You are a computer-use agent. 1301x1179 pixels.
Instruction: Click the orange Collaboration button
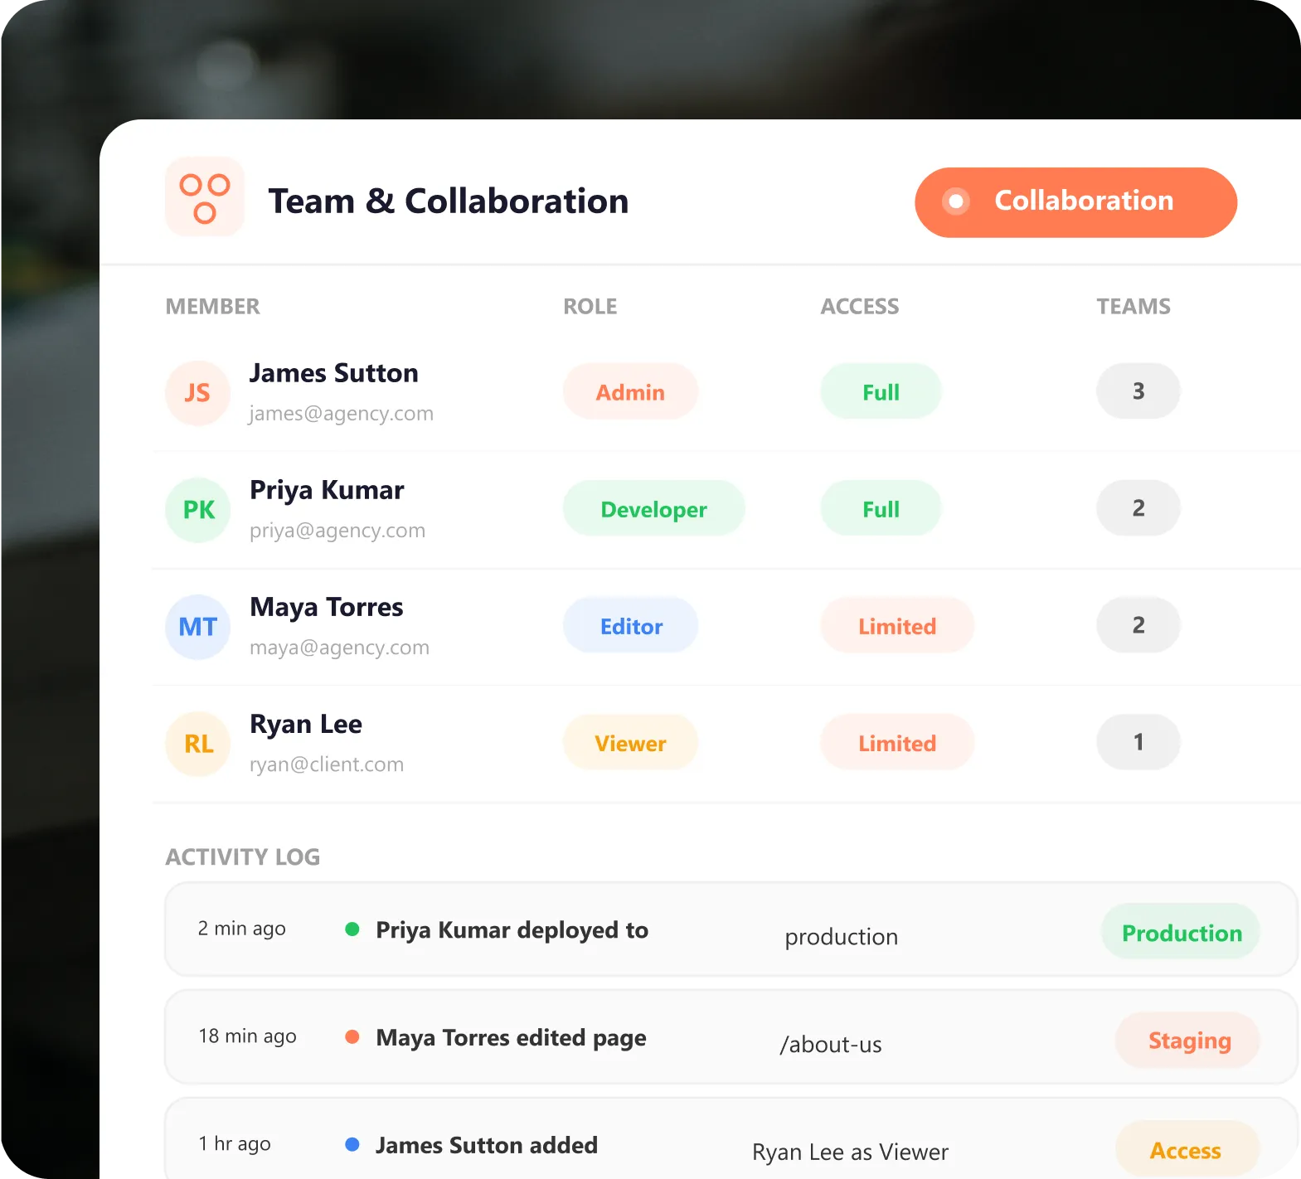click(1075, 202)
